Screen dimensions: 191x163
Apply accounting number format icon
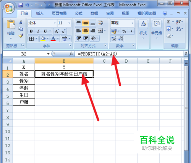pos(114,31)
